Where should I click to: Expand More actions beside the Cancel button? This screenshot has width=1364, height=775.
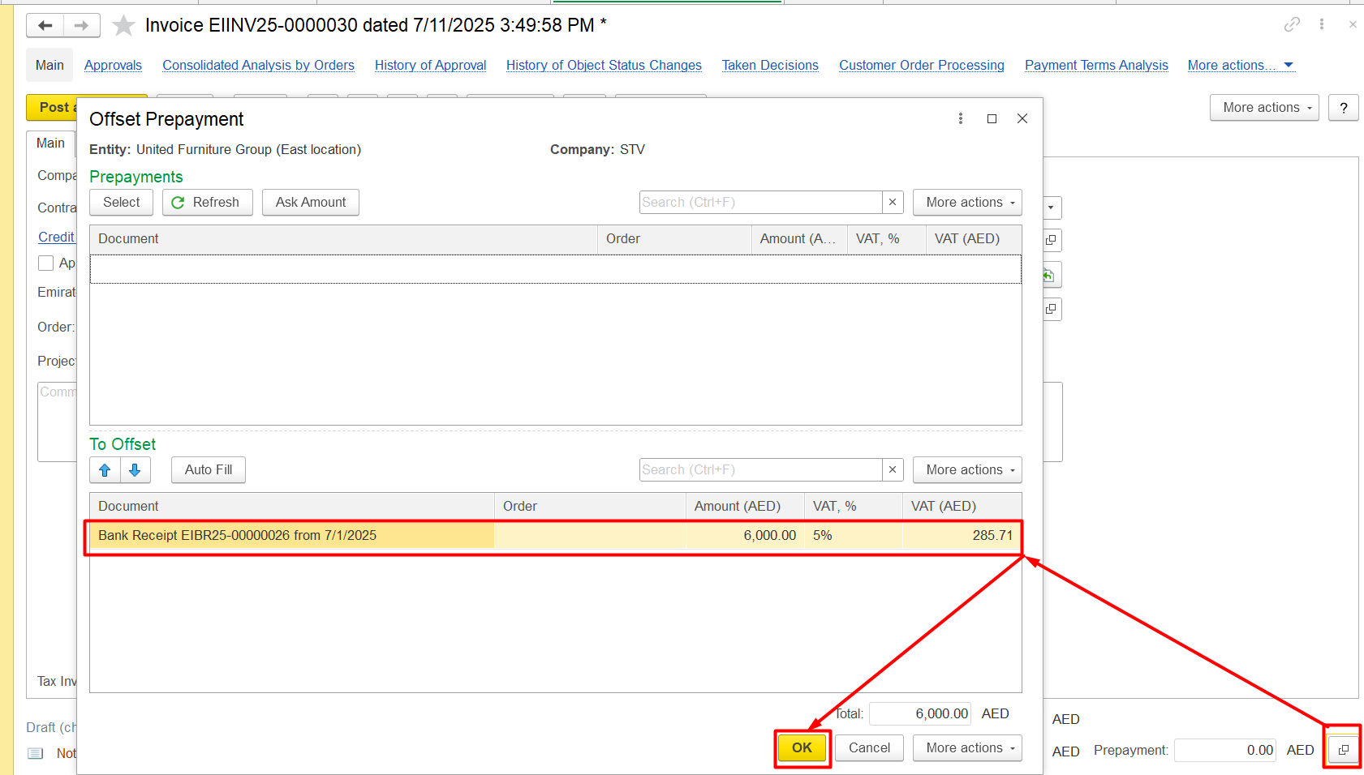pyautogui.click(x=967, y=747)
